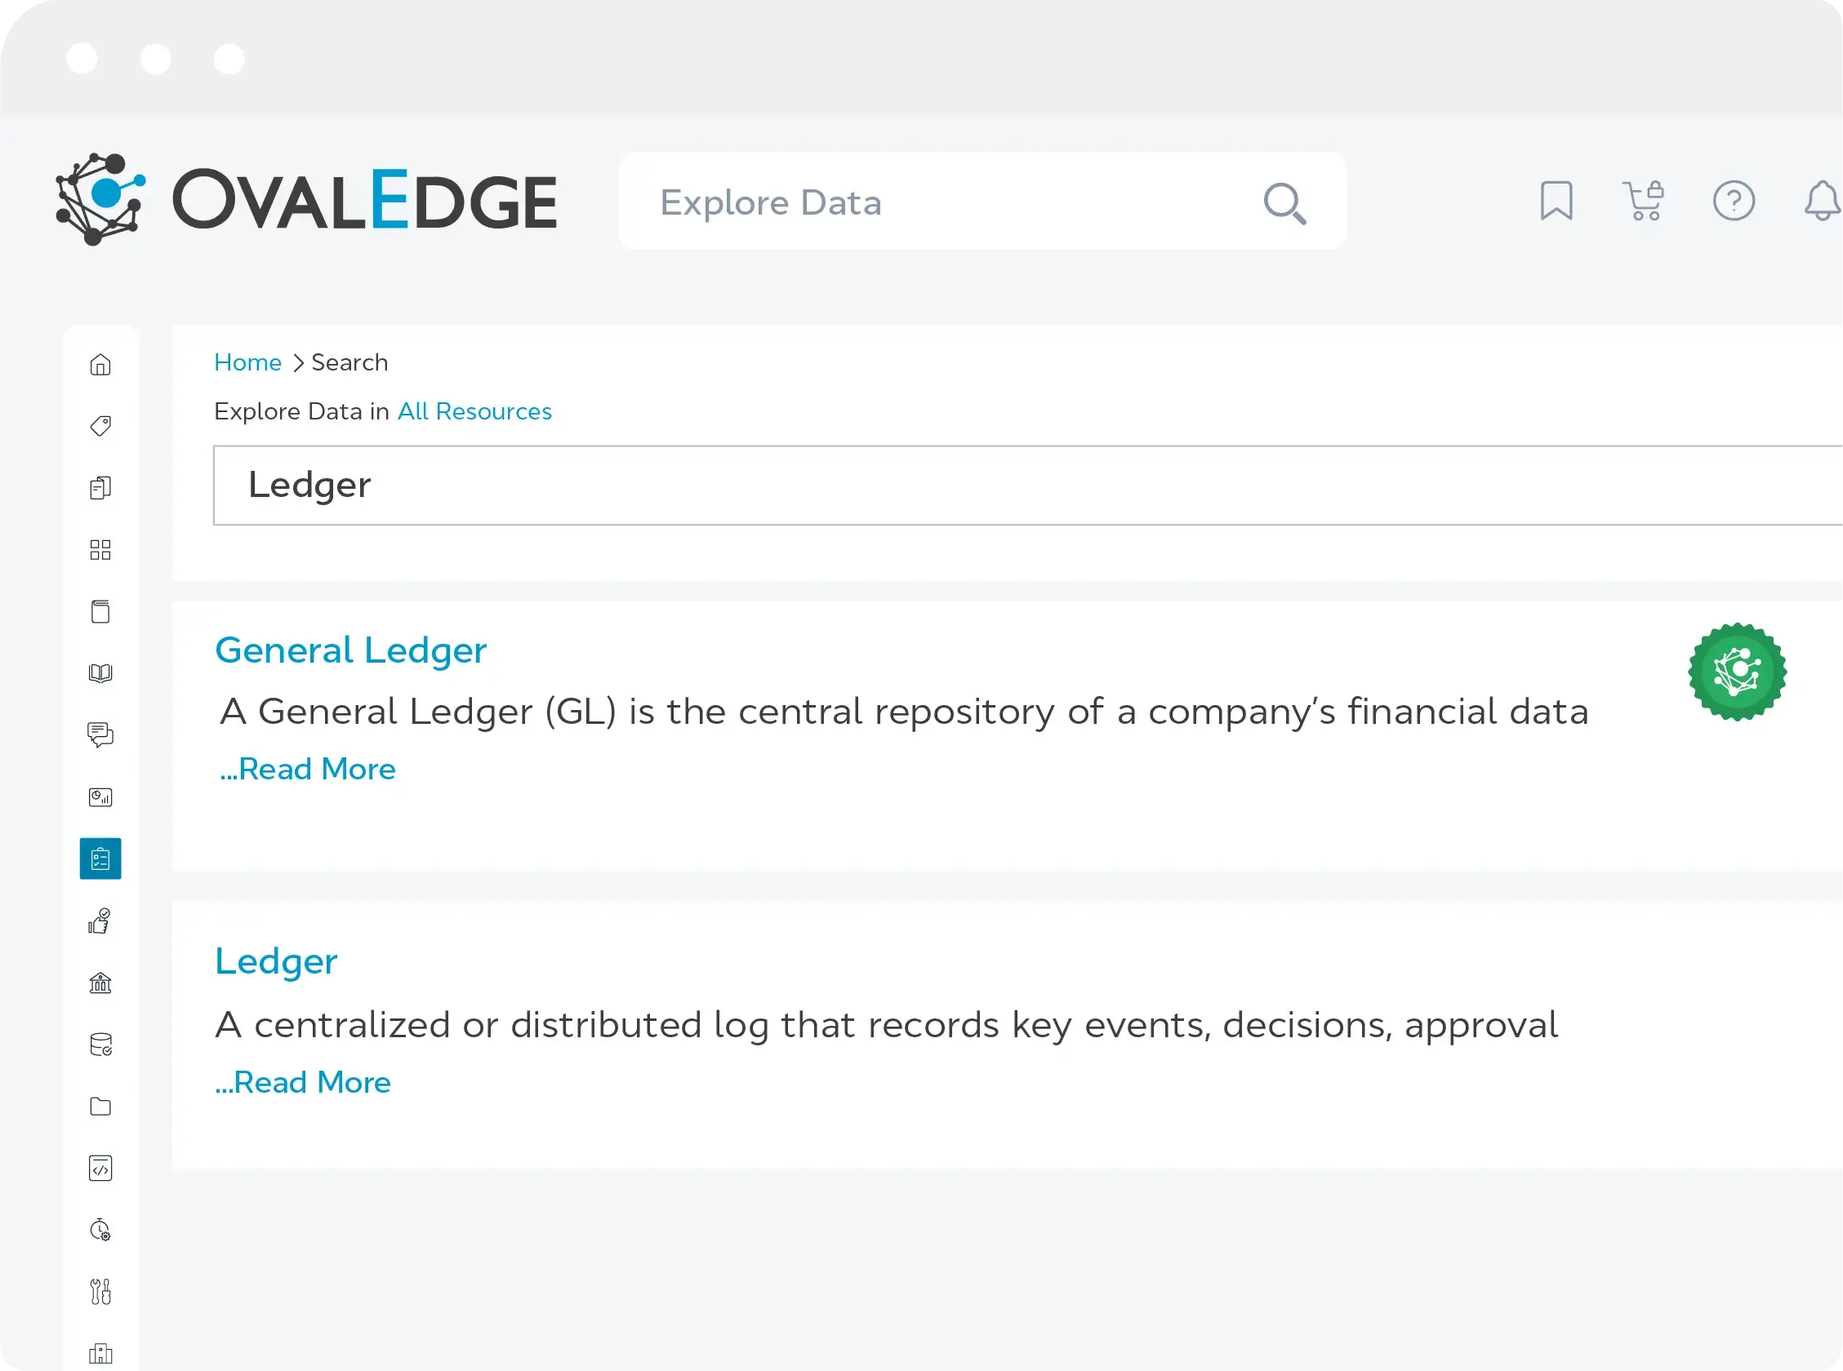Viewport: 1843px width, 1371px height.
Task: Go to Home in the breadcrumb
Action: pyautogui.click(x=247, y=362)
